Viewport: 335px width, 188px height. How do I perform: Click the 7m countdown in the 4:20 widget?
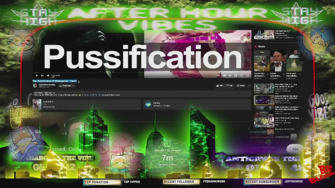(167, 158)
